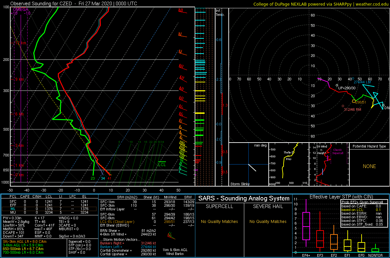Click the CAPE column header
Screen dimensions: 390x258
click(25, 197)
